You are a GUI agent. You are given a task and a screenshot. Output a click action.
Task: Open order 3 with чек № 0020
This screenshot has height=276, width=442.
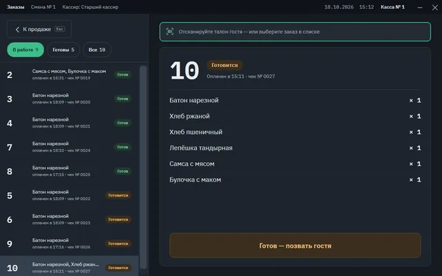pyautogui.click(x=69, y=99)
